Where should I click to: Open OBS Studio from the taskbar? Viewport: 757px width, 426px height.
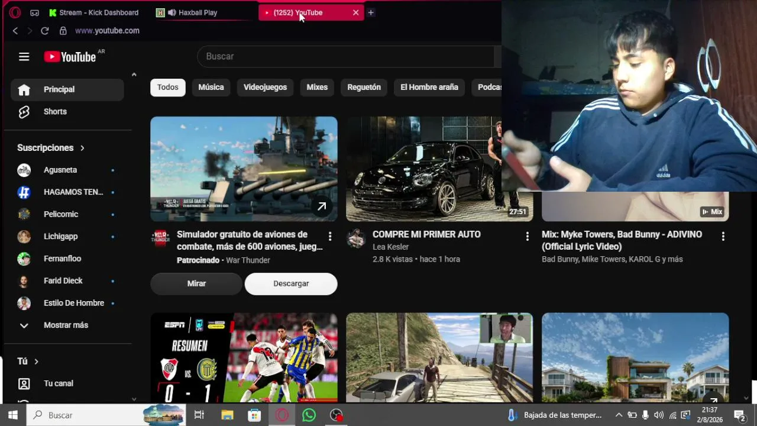click(337, 415)
